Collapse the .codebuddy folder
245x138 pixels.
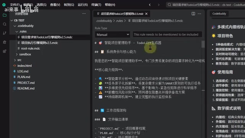(x=15, y=26)
